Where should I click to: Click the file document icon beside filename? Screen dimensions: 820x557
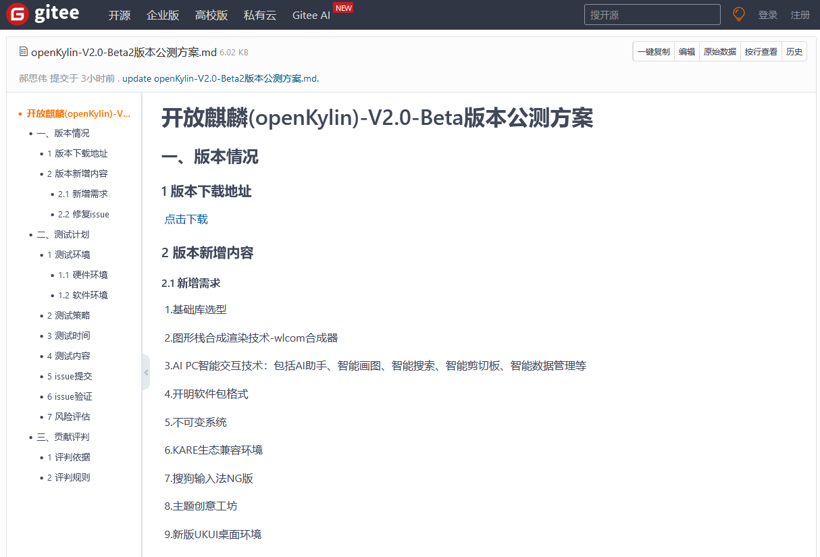click(24, 51)
